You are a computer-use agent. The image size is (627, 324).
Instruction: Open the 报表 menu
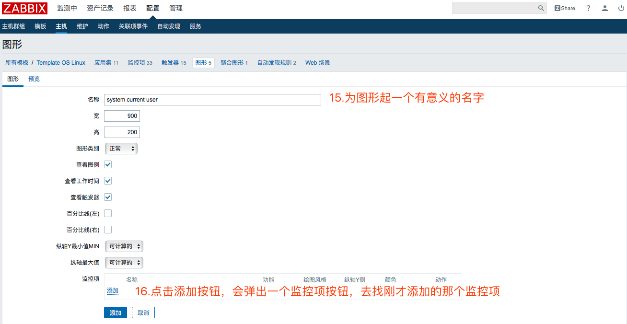coord(130,8)
